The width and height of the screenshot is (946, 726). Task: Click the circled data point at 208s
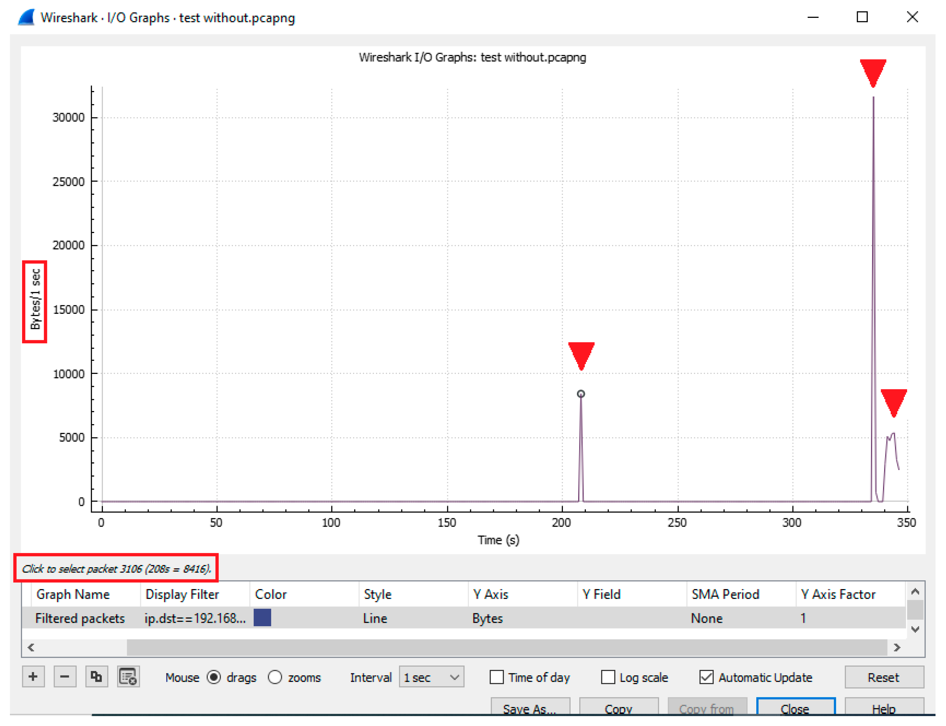[581, 394]
